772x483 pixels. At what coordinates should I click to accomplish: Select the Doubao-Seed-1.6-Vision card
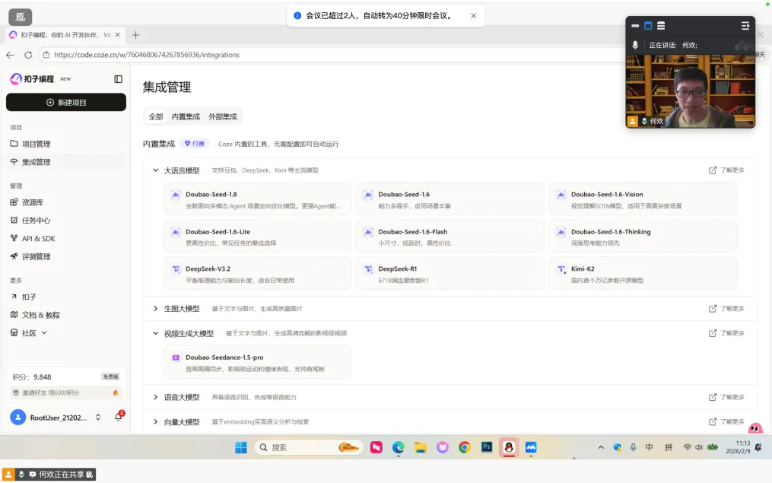coord(643,199)
